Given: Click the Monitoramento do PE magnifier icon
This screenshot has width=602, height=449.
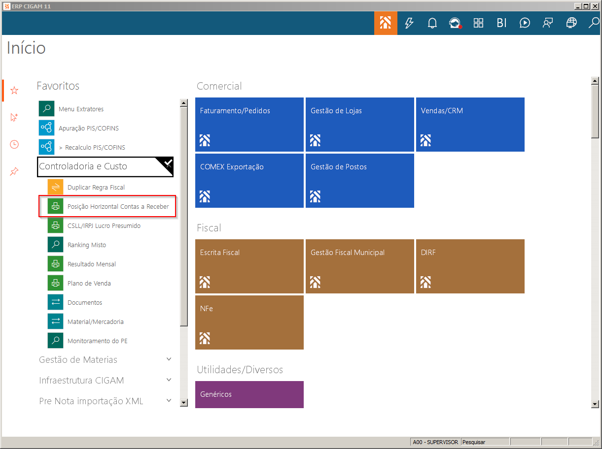Looking at the screenshot, I should point(56,341).
